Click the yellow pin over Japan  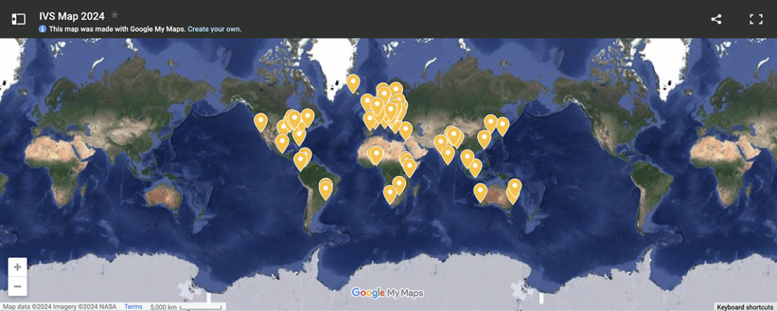[502, 125]
